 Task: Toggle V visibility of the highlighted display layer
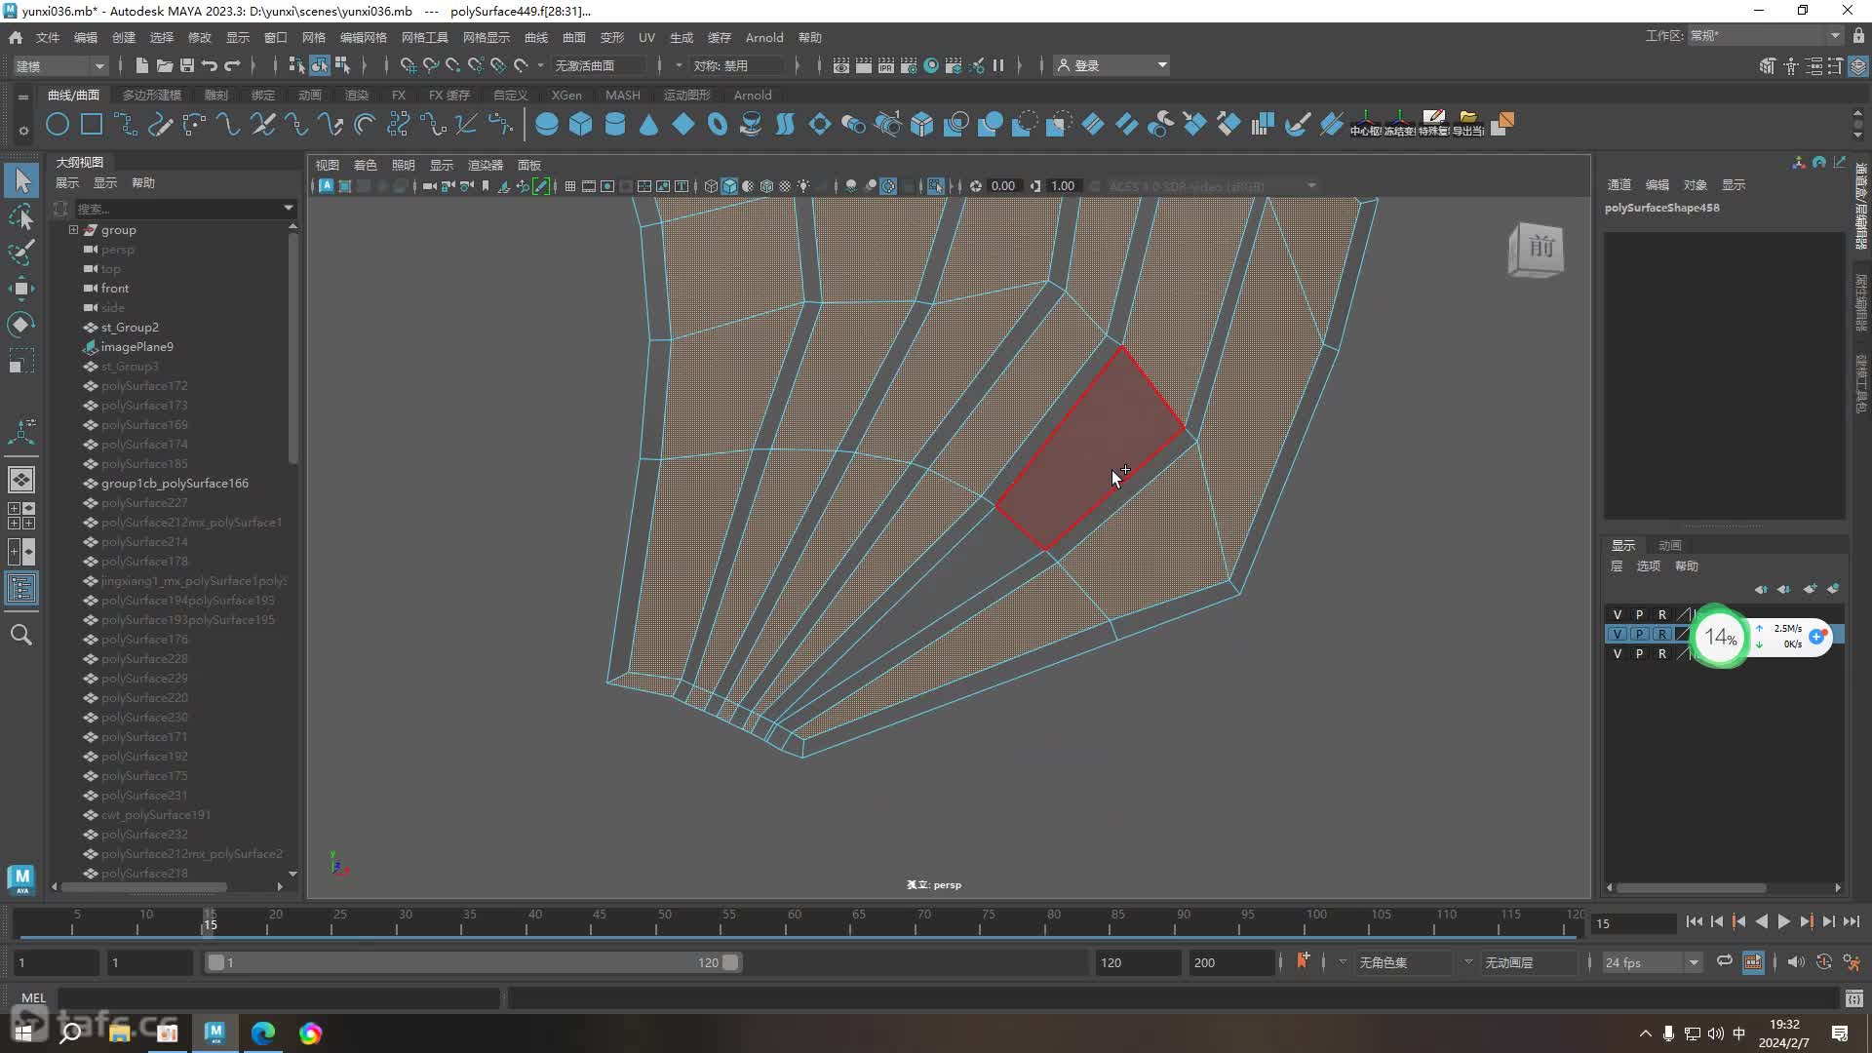(1618, 634)
